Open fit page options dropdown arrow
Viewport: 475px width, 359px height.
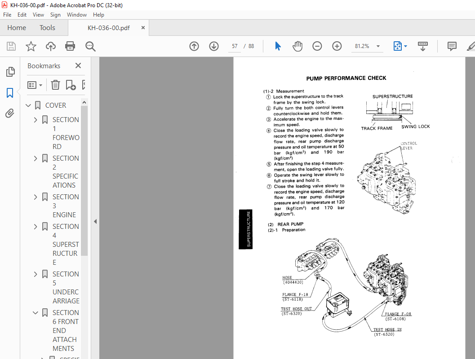point(406,46)
